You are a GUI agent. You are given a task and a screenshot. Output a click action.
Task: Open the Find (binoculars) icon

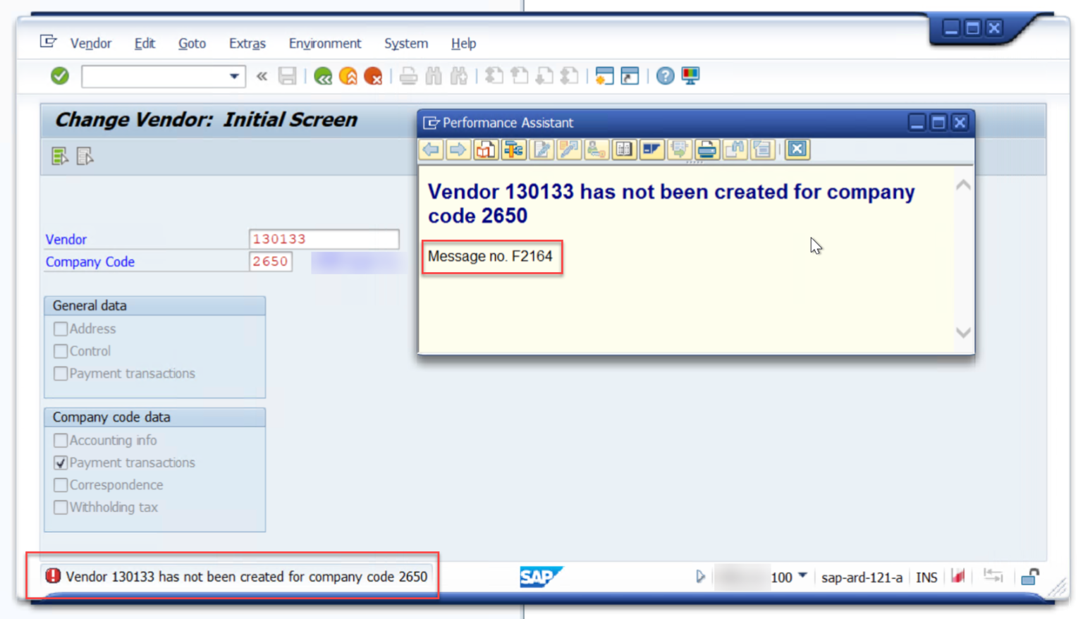click(434, 76)
